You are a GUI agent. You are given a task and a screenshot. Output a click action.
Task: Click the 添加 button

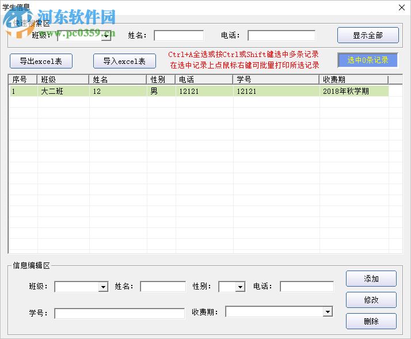point(371,279)
